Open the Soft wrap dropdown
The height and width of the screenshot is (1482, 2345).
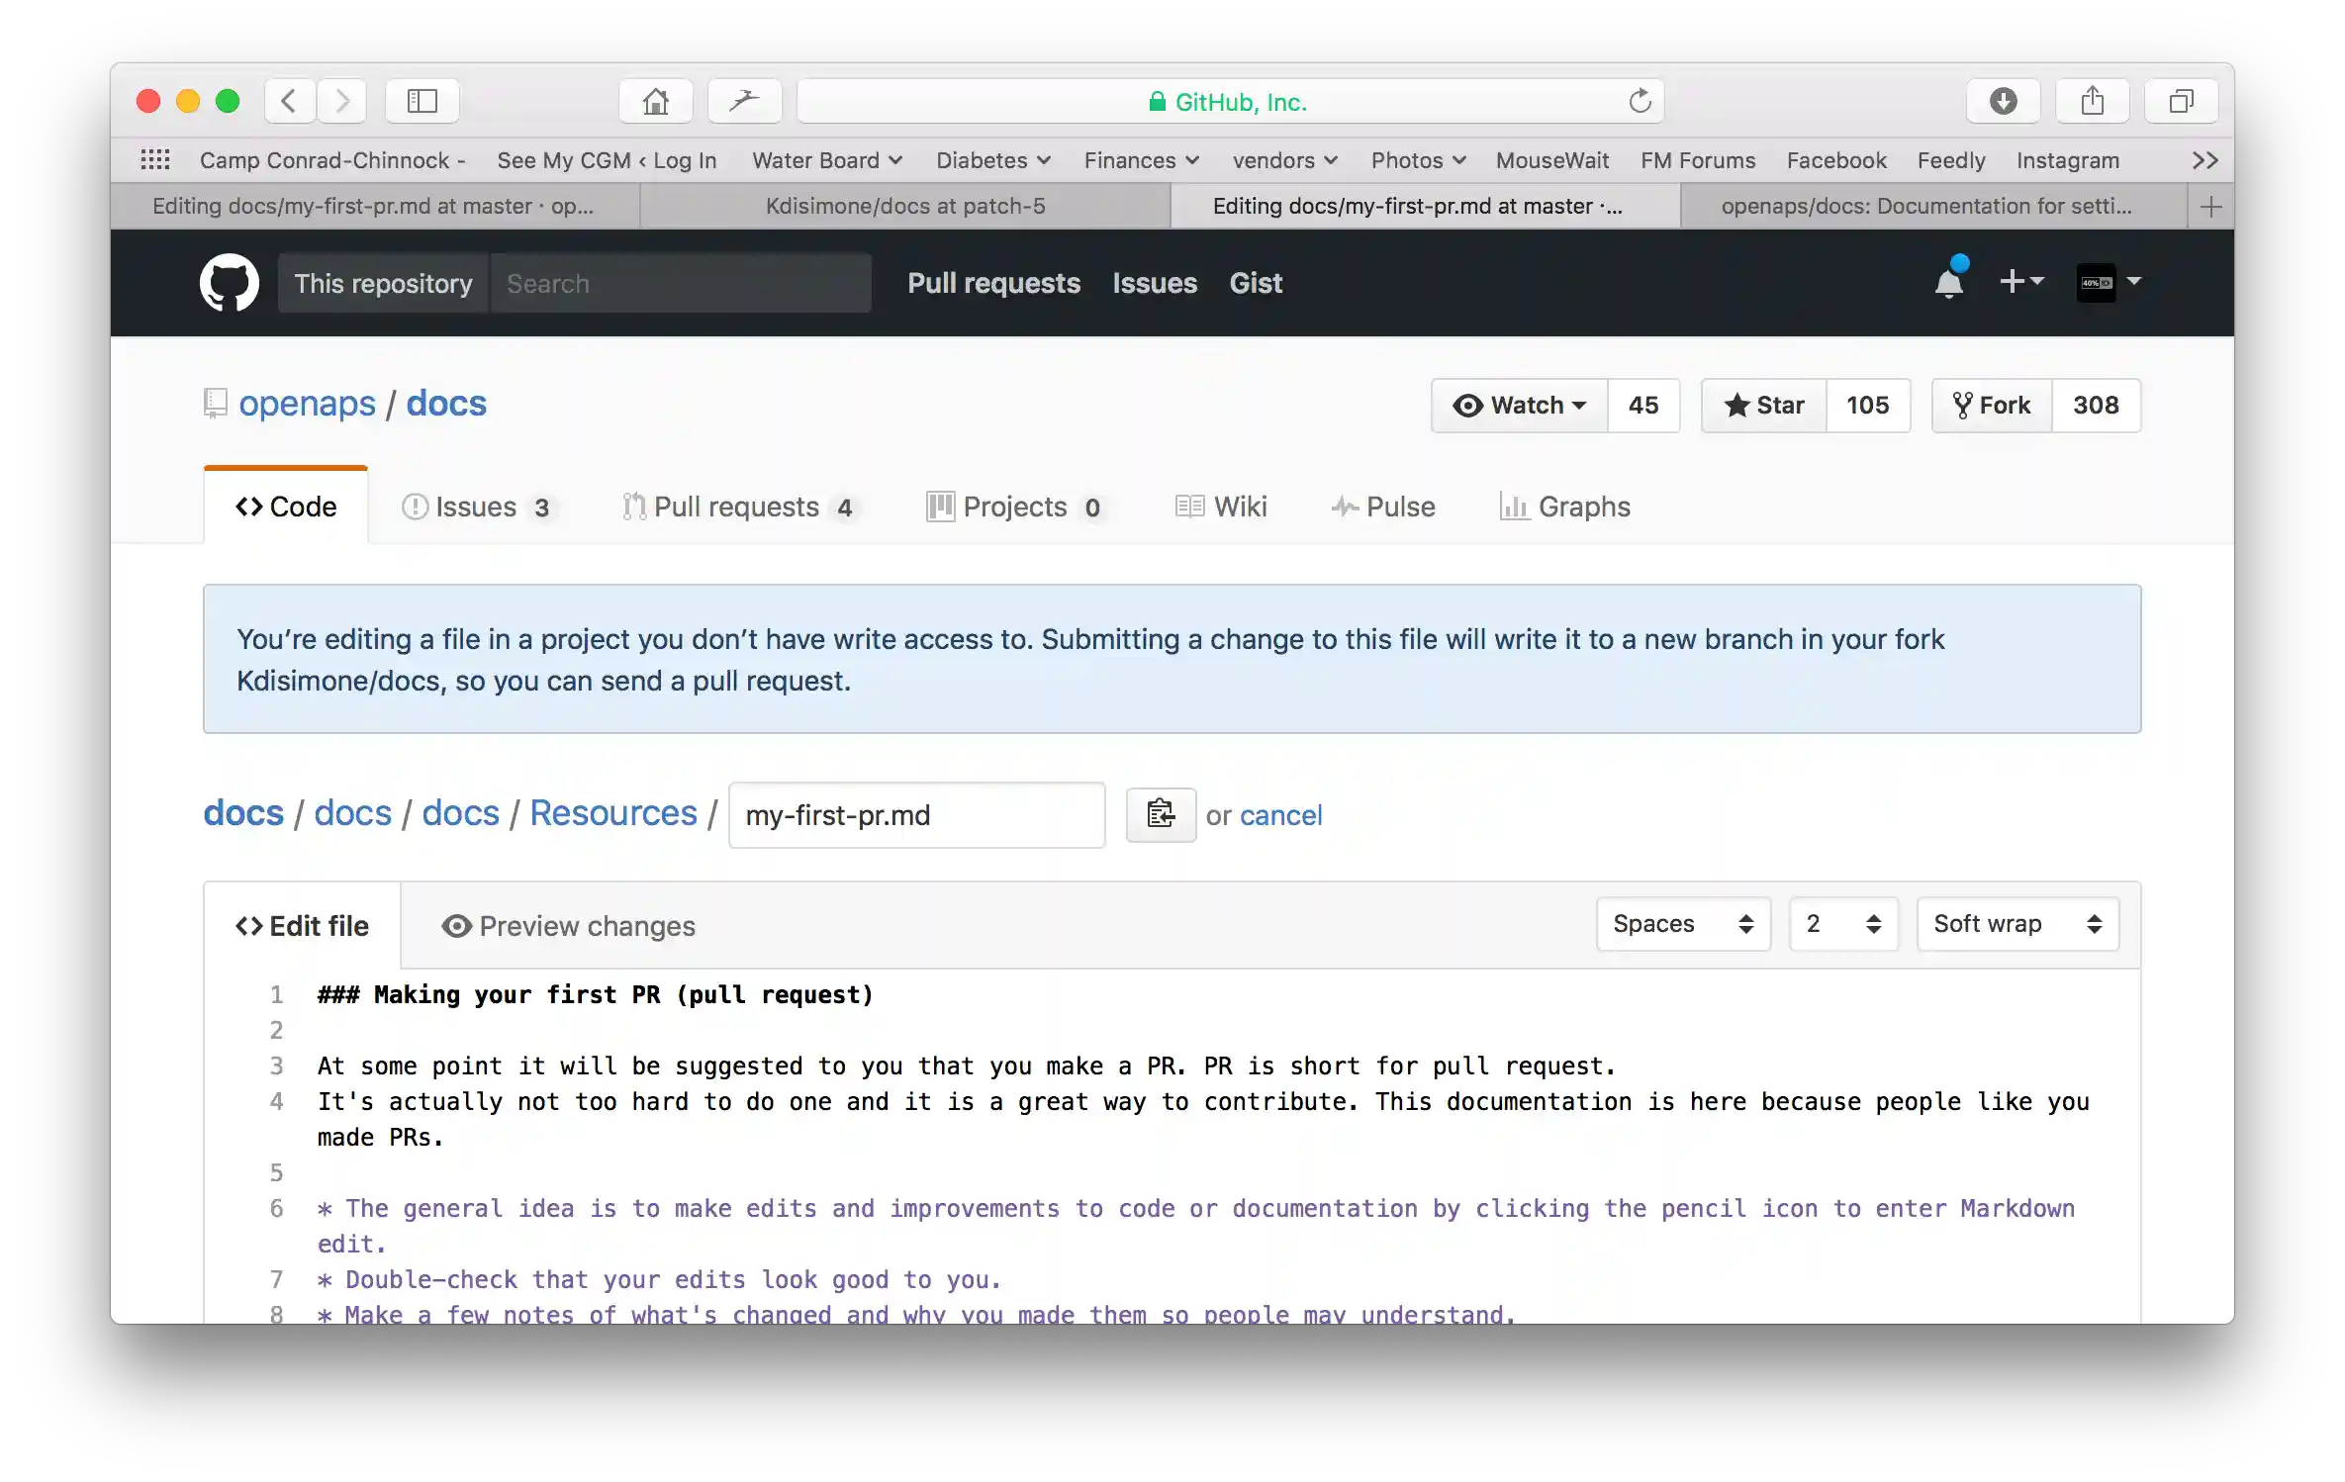[x=2017, y=924]
